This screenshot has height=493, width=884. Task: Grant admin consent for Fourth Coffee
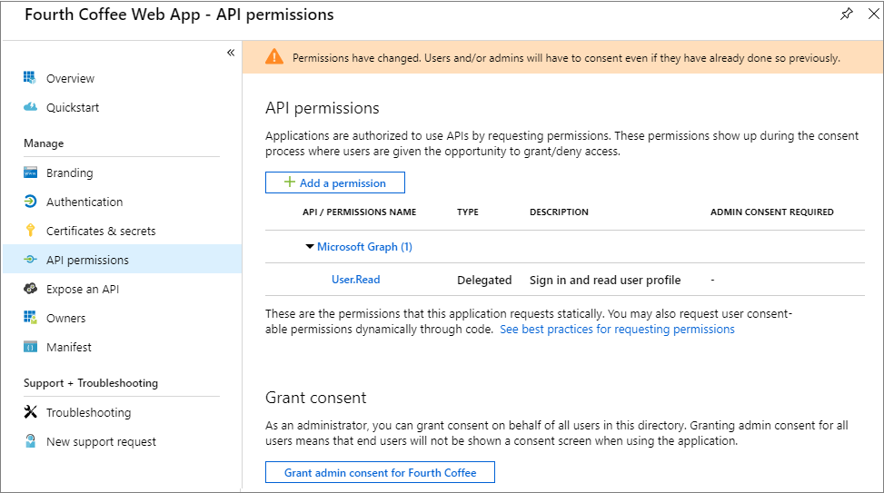coord(380,472)
